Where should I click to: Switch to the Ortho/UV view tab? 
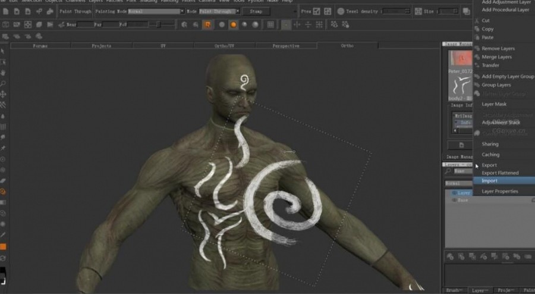[224, 46]
